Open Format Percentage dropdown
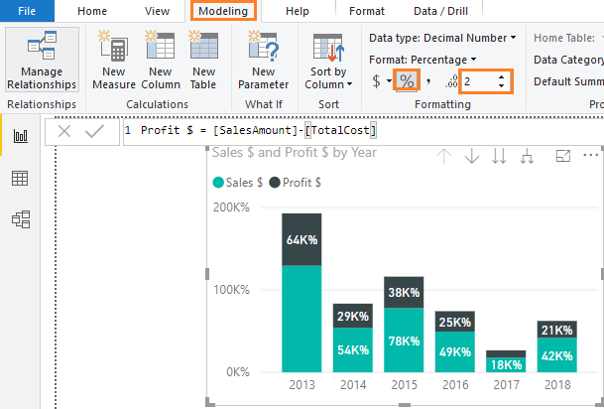 [x=423, y=60]
